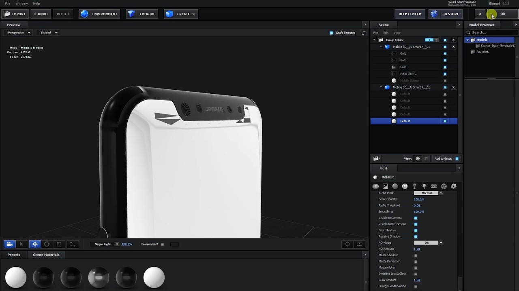This screenshot has height=291, width=519.
Task: Switch Scene view to sphere material icon
Action: click(x=418, y=159)
